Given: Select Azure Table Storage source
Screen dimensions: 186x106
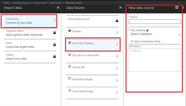Looking at the screenshot, I should click(x=92, y=93).
